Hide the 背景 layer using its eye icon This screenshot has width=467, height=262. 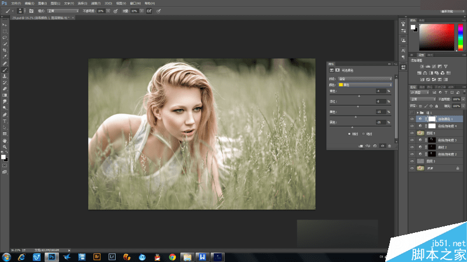(x=412, y=168)
